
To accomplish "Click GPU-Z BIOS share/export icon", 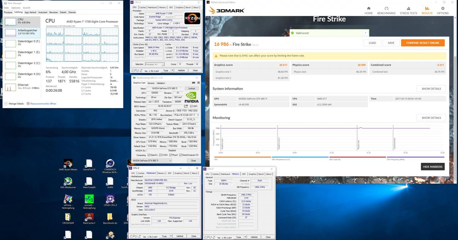I will (x=186, y=106).
